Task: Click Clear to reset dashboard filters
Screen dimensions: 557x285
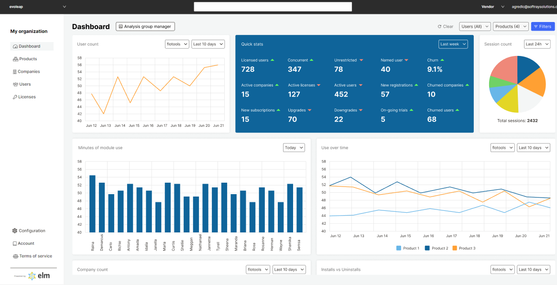Action: pos(445,26)
